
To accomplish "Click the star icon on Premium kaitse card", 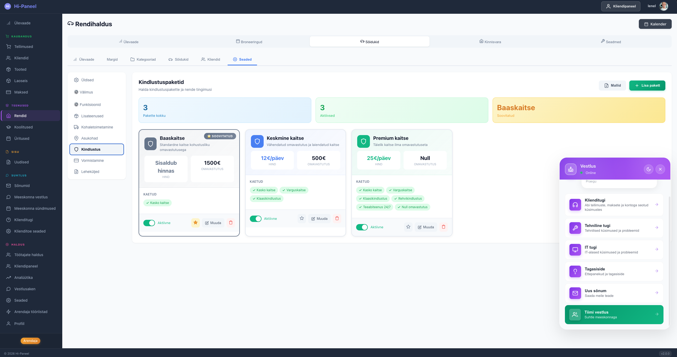I will click(408, 227).
